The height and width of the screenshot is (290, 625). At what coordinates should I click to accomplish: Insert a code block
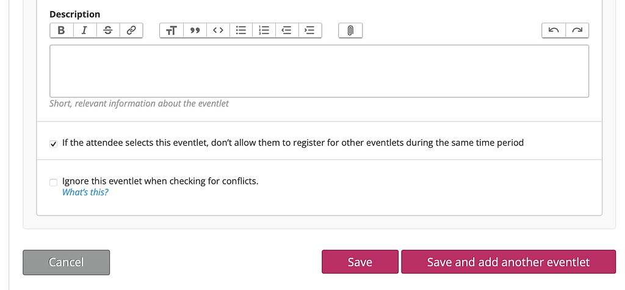pyautogui.click(x=218, y=31)
